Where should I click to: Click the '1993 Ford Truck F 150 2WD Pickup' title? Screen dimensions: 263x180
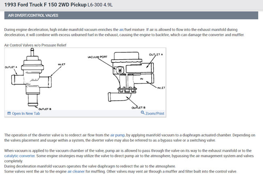45,5
